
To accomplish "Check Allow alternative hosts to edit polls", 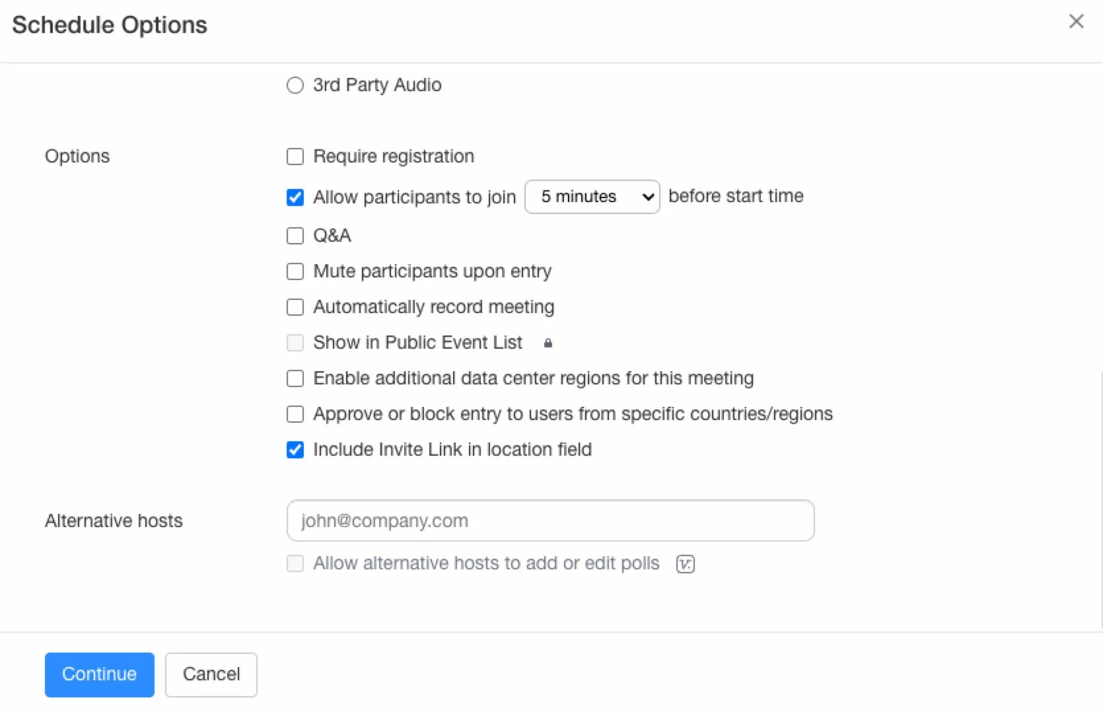I will click(295, 563).
